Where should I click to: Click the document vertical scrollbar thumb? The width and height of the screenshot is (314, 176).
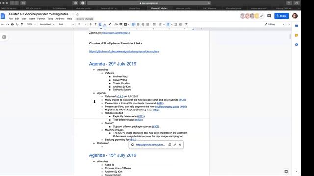tap(290, 37)
